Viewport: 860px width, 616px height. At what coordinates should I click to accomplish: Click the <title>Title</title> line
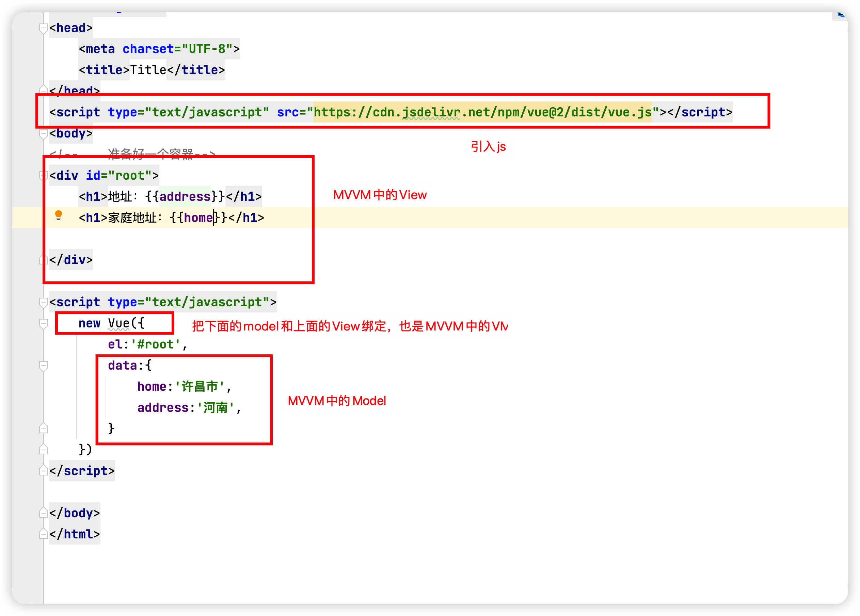[152, 70]
